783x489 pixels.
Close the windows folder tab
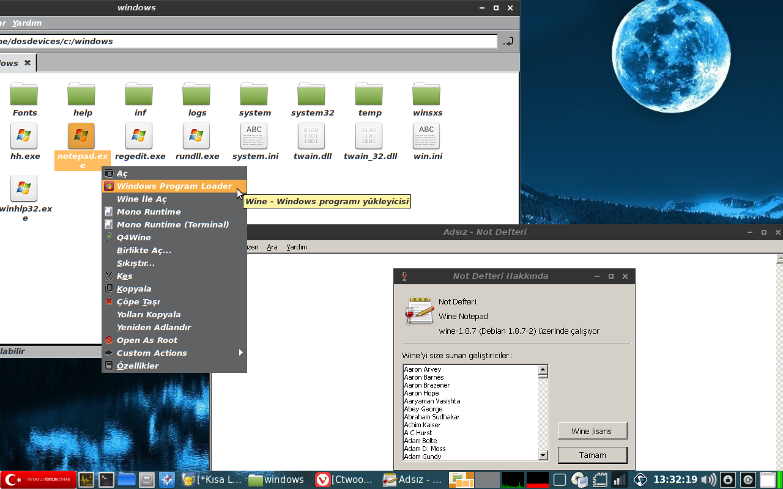[28, 63]
